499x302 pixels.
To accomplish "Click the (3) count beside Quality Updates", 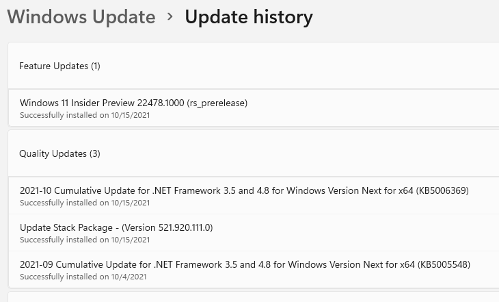I will pyautogui.click(x=95, y=153).
